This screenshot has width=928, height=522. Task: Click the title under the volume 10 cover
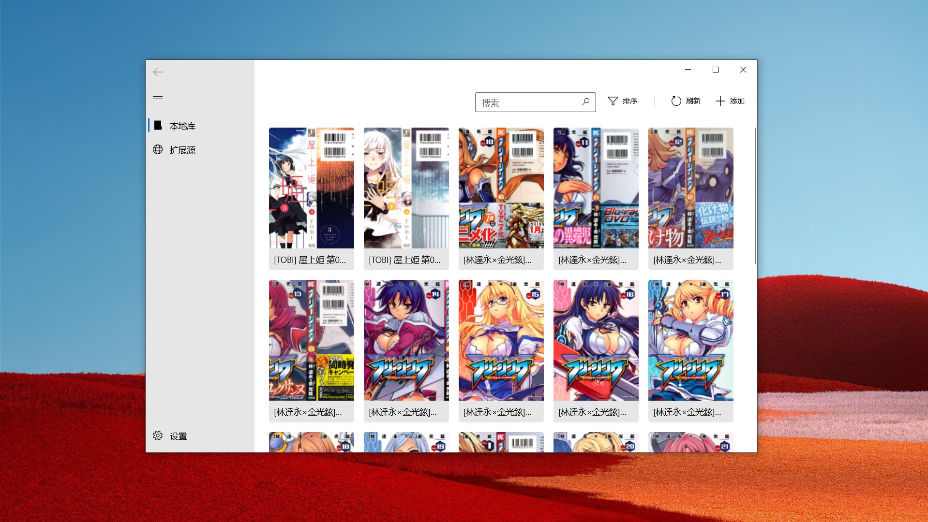497,260
